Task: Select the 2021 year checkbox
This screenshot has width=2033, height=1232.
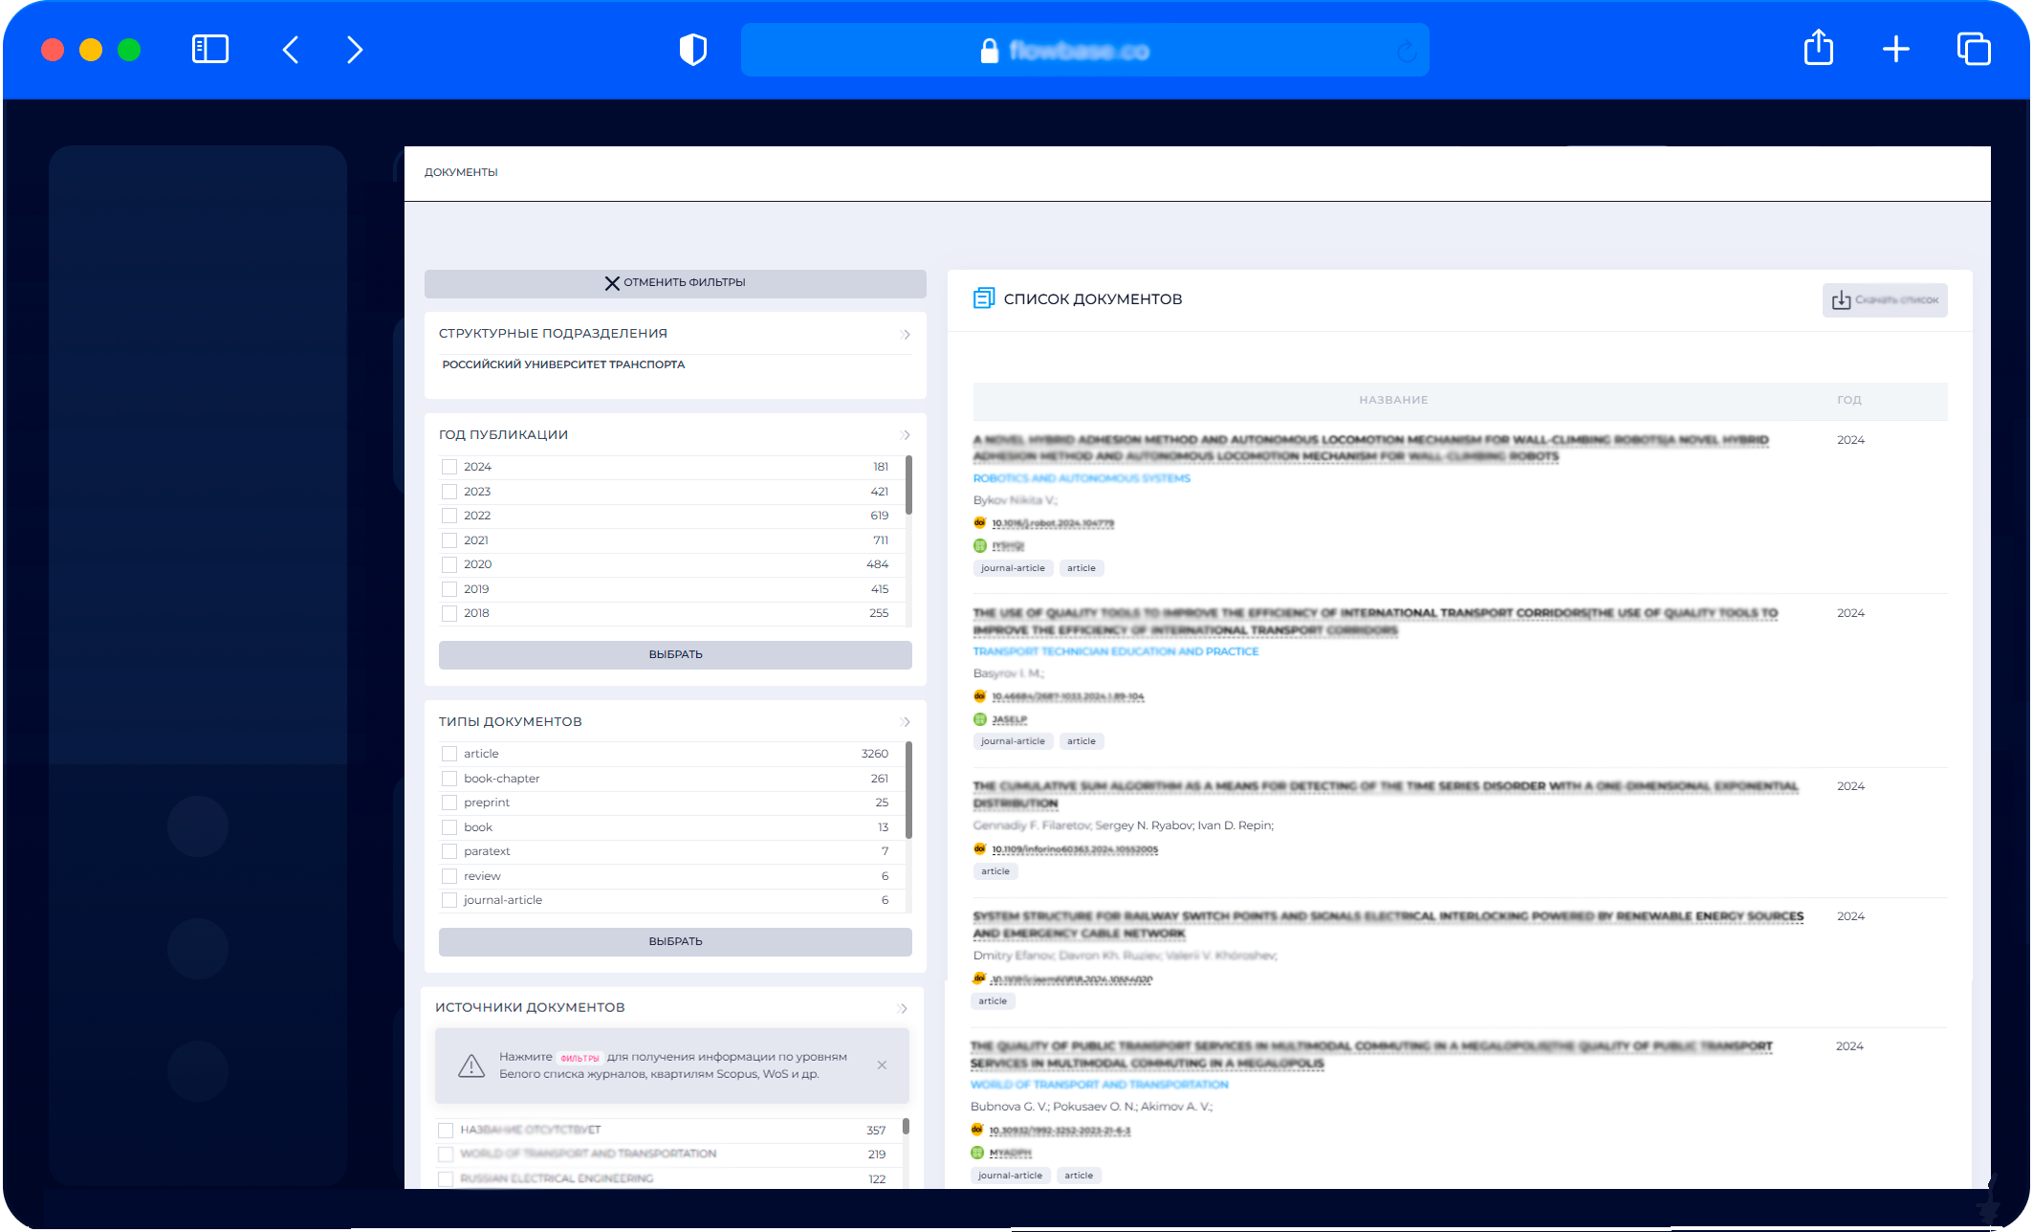Action: point(448,540)
